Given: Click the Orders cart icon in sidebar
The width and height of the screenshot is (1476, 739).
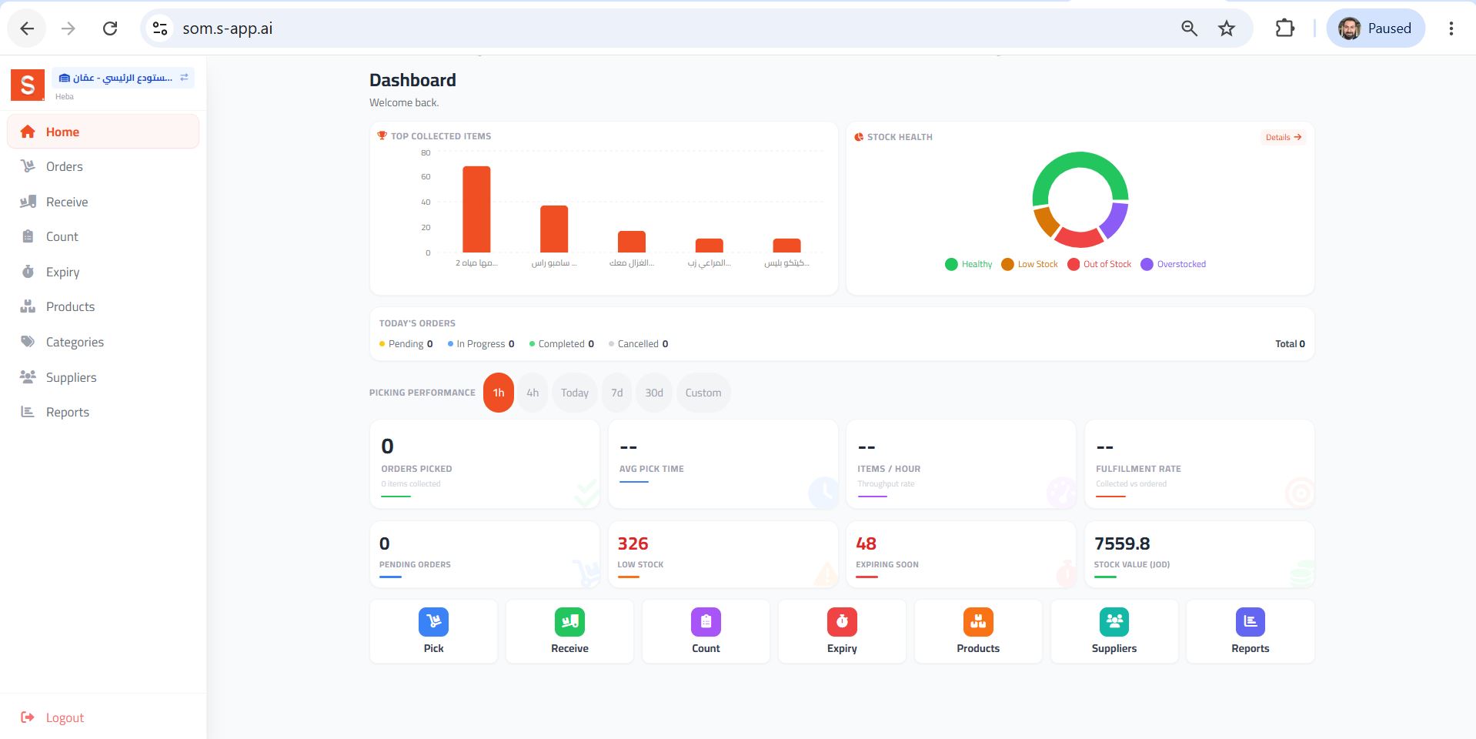Looking at the screenshot, I should click(28, 166).
